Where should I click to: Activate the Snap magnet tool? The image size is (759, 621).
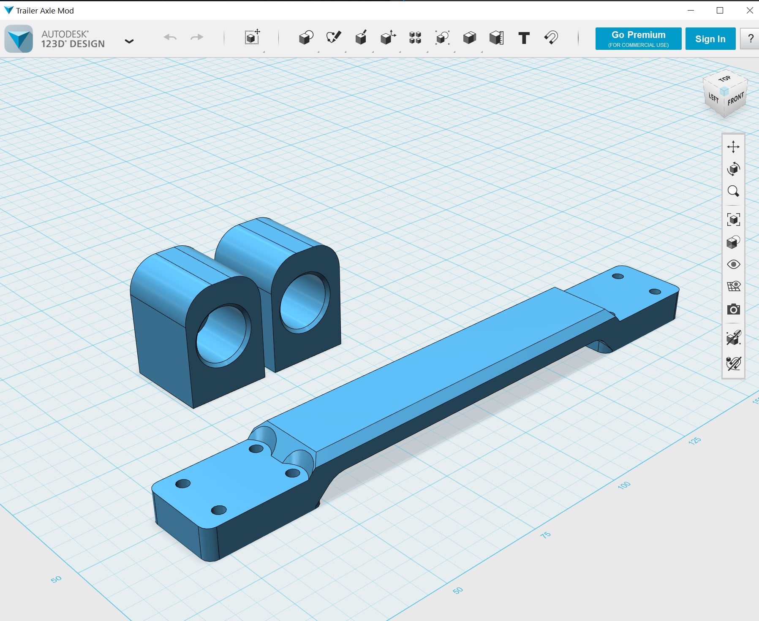[551, 38]
